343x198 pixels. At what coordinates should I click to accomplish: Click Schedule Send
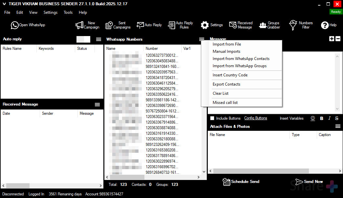click(x=241, y=182)
